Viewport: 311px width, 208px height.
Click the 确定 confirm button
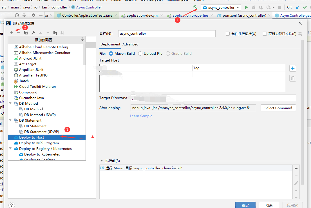[245, 205]
